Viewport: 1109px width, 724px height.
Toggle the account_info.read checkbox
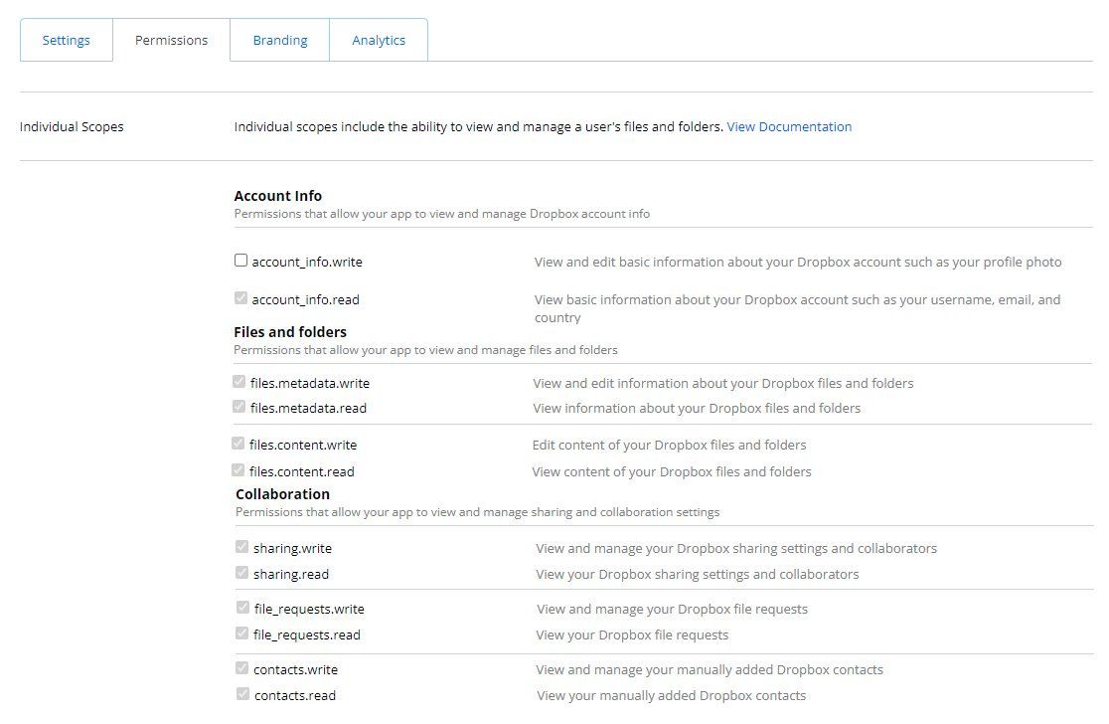(240, 297)
